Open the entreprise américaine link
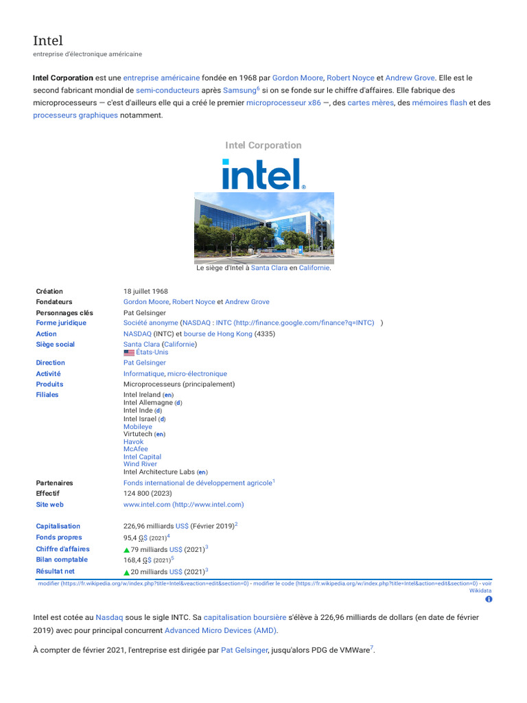The width and height of the screenshot is (527, 703). point(161,78)
